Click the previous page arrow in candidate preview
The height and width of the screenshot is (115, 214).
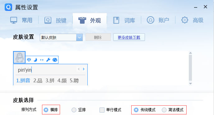[78, 69]
